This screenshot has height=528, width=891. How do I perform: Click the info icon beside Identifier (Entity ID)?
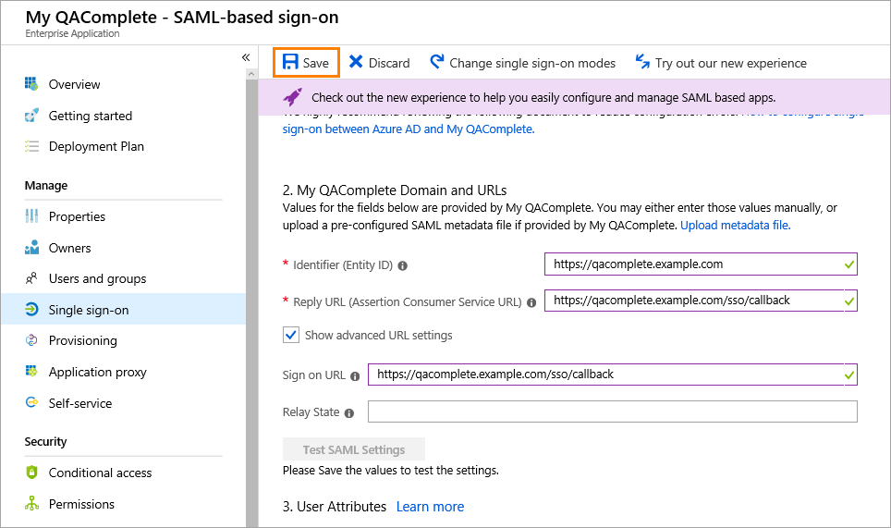pyautogui.click(x=402, y=265)
